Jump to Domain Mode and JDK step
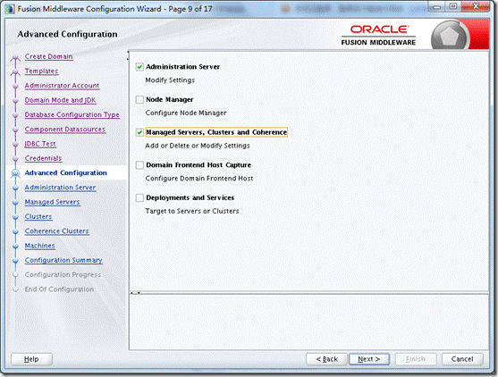Screen dimensions: 498x377 (x=60, y=100)
